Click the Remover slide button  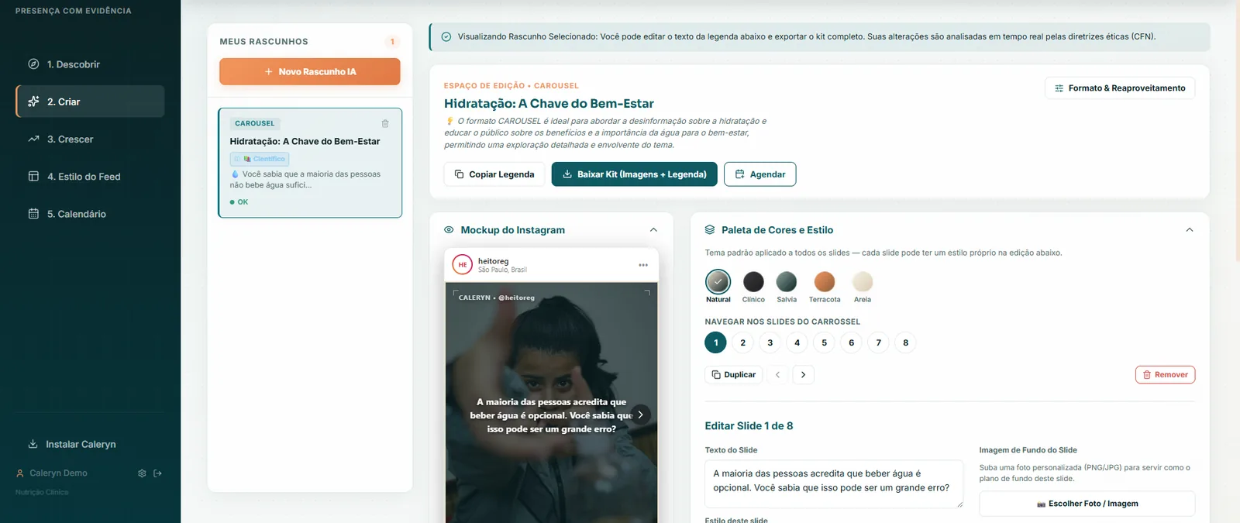click(x=1166, y=375)
